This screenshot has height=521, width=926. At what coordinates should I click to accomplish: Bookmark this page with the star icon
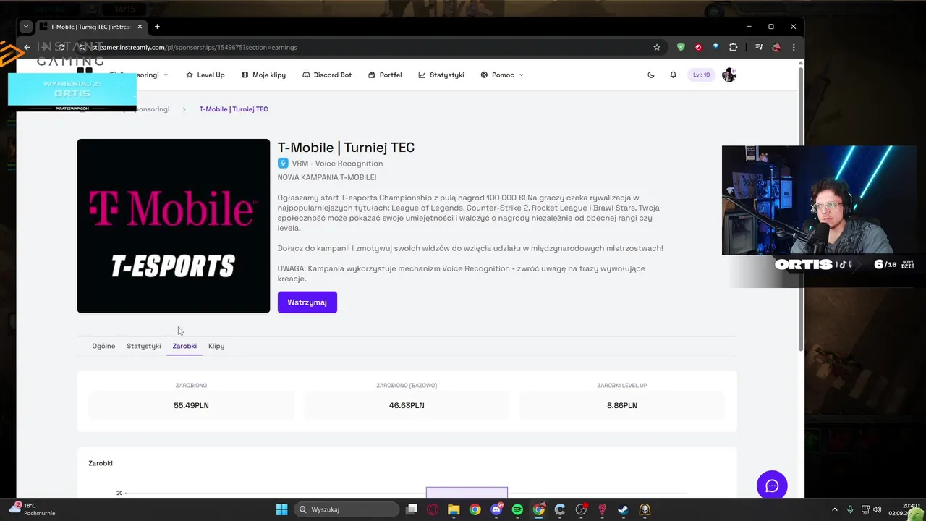click(657, 47)
